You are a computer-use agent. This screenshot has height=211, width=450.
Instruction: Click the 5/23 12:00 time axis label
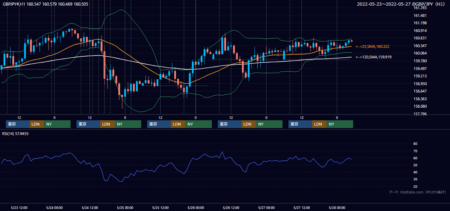(19, 207)
